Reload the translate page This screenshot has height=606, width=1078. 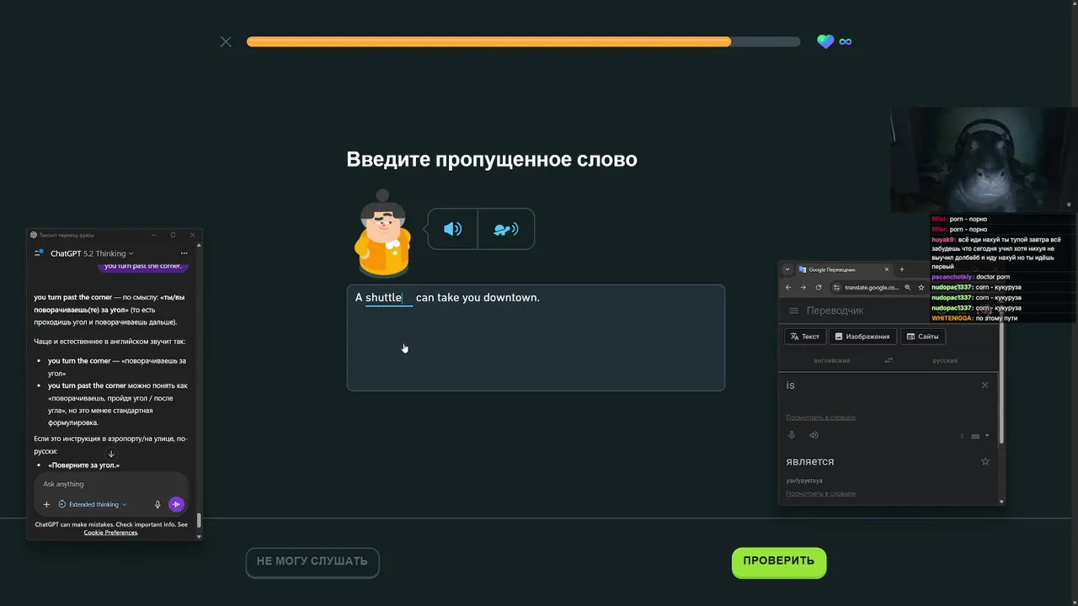[x=819, y=287]
